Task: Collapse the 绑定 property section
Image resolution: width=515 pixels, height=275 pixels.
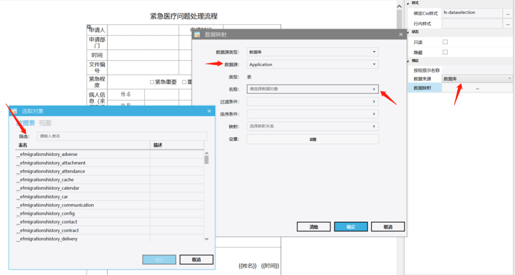Action: pos(408,61)
